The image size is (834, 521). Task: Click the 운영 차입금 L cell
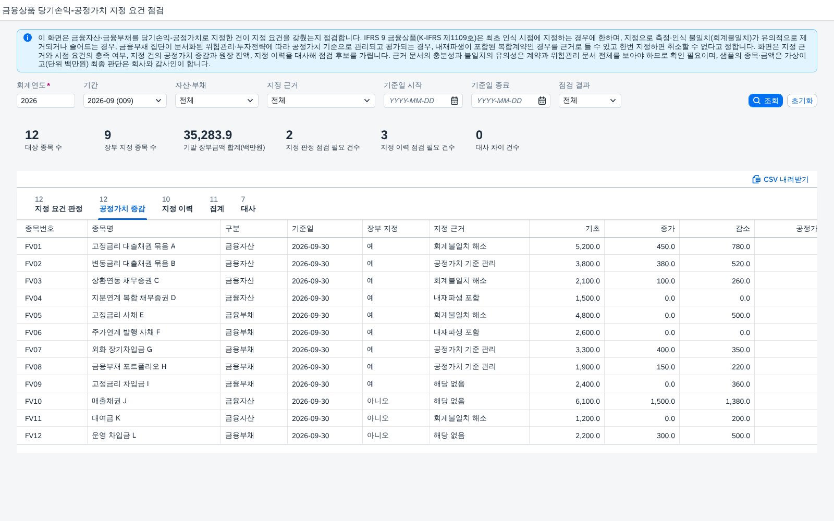[154, 436]
